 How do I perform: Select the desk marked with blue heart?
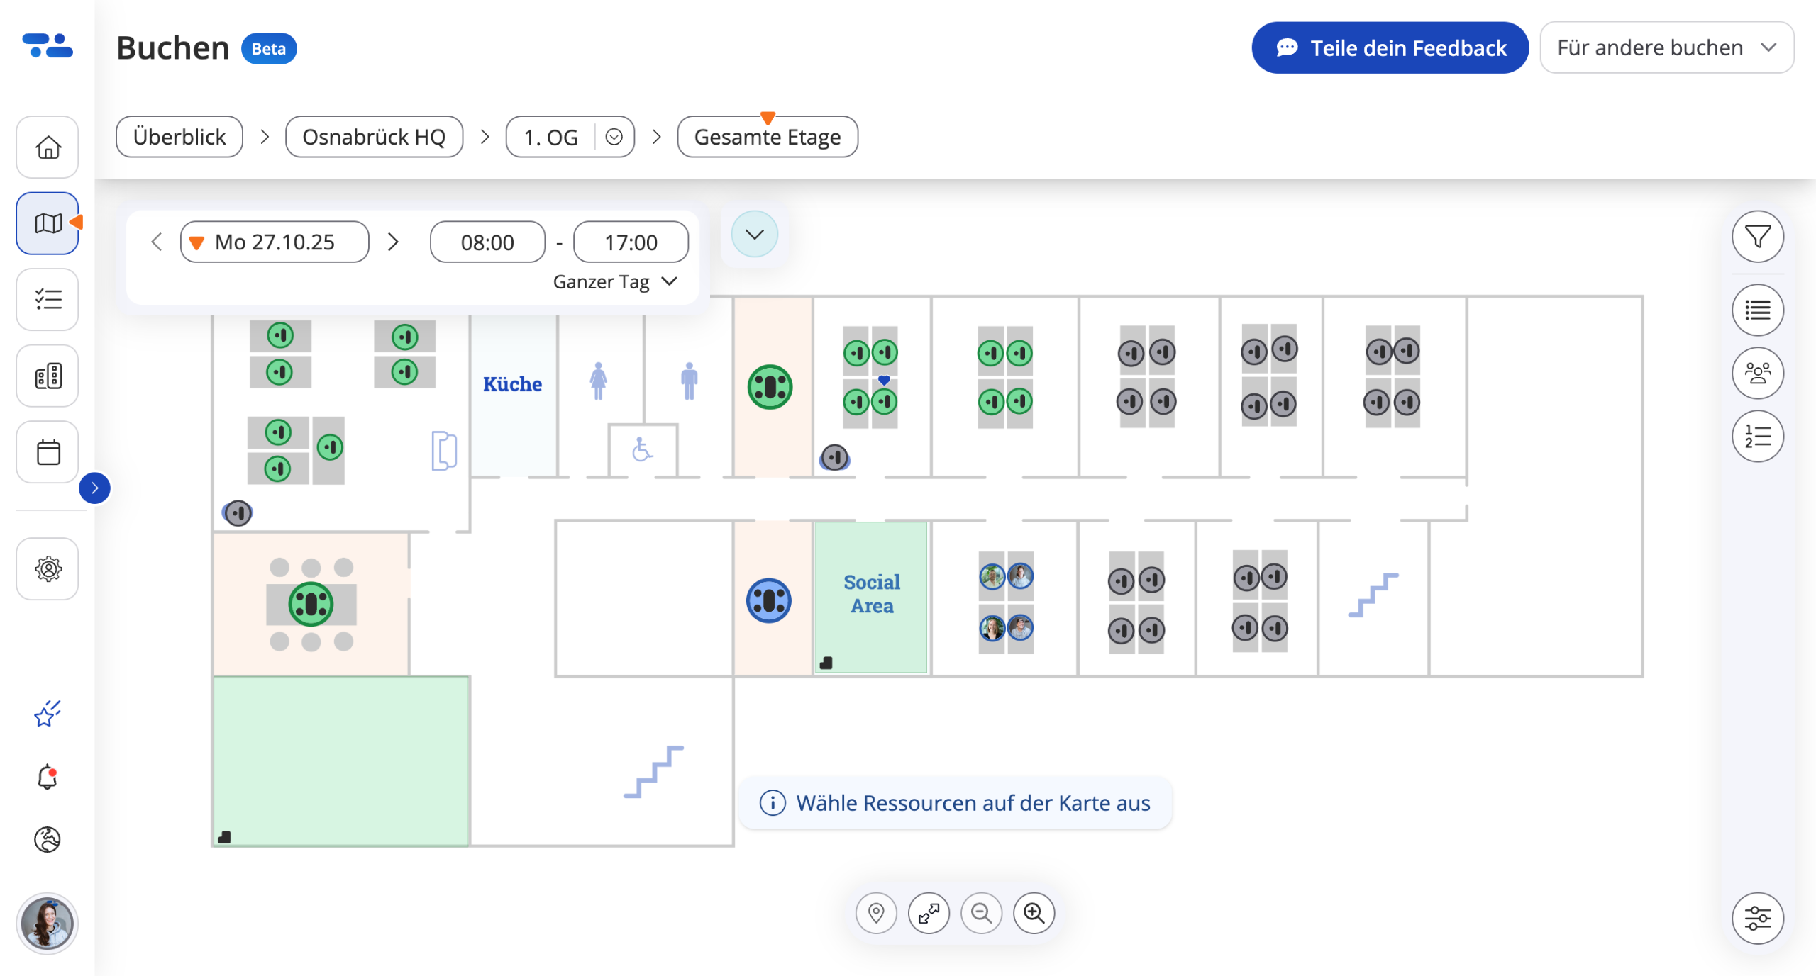pyautogui.click(x=884, y=401)
